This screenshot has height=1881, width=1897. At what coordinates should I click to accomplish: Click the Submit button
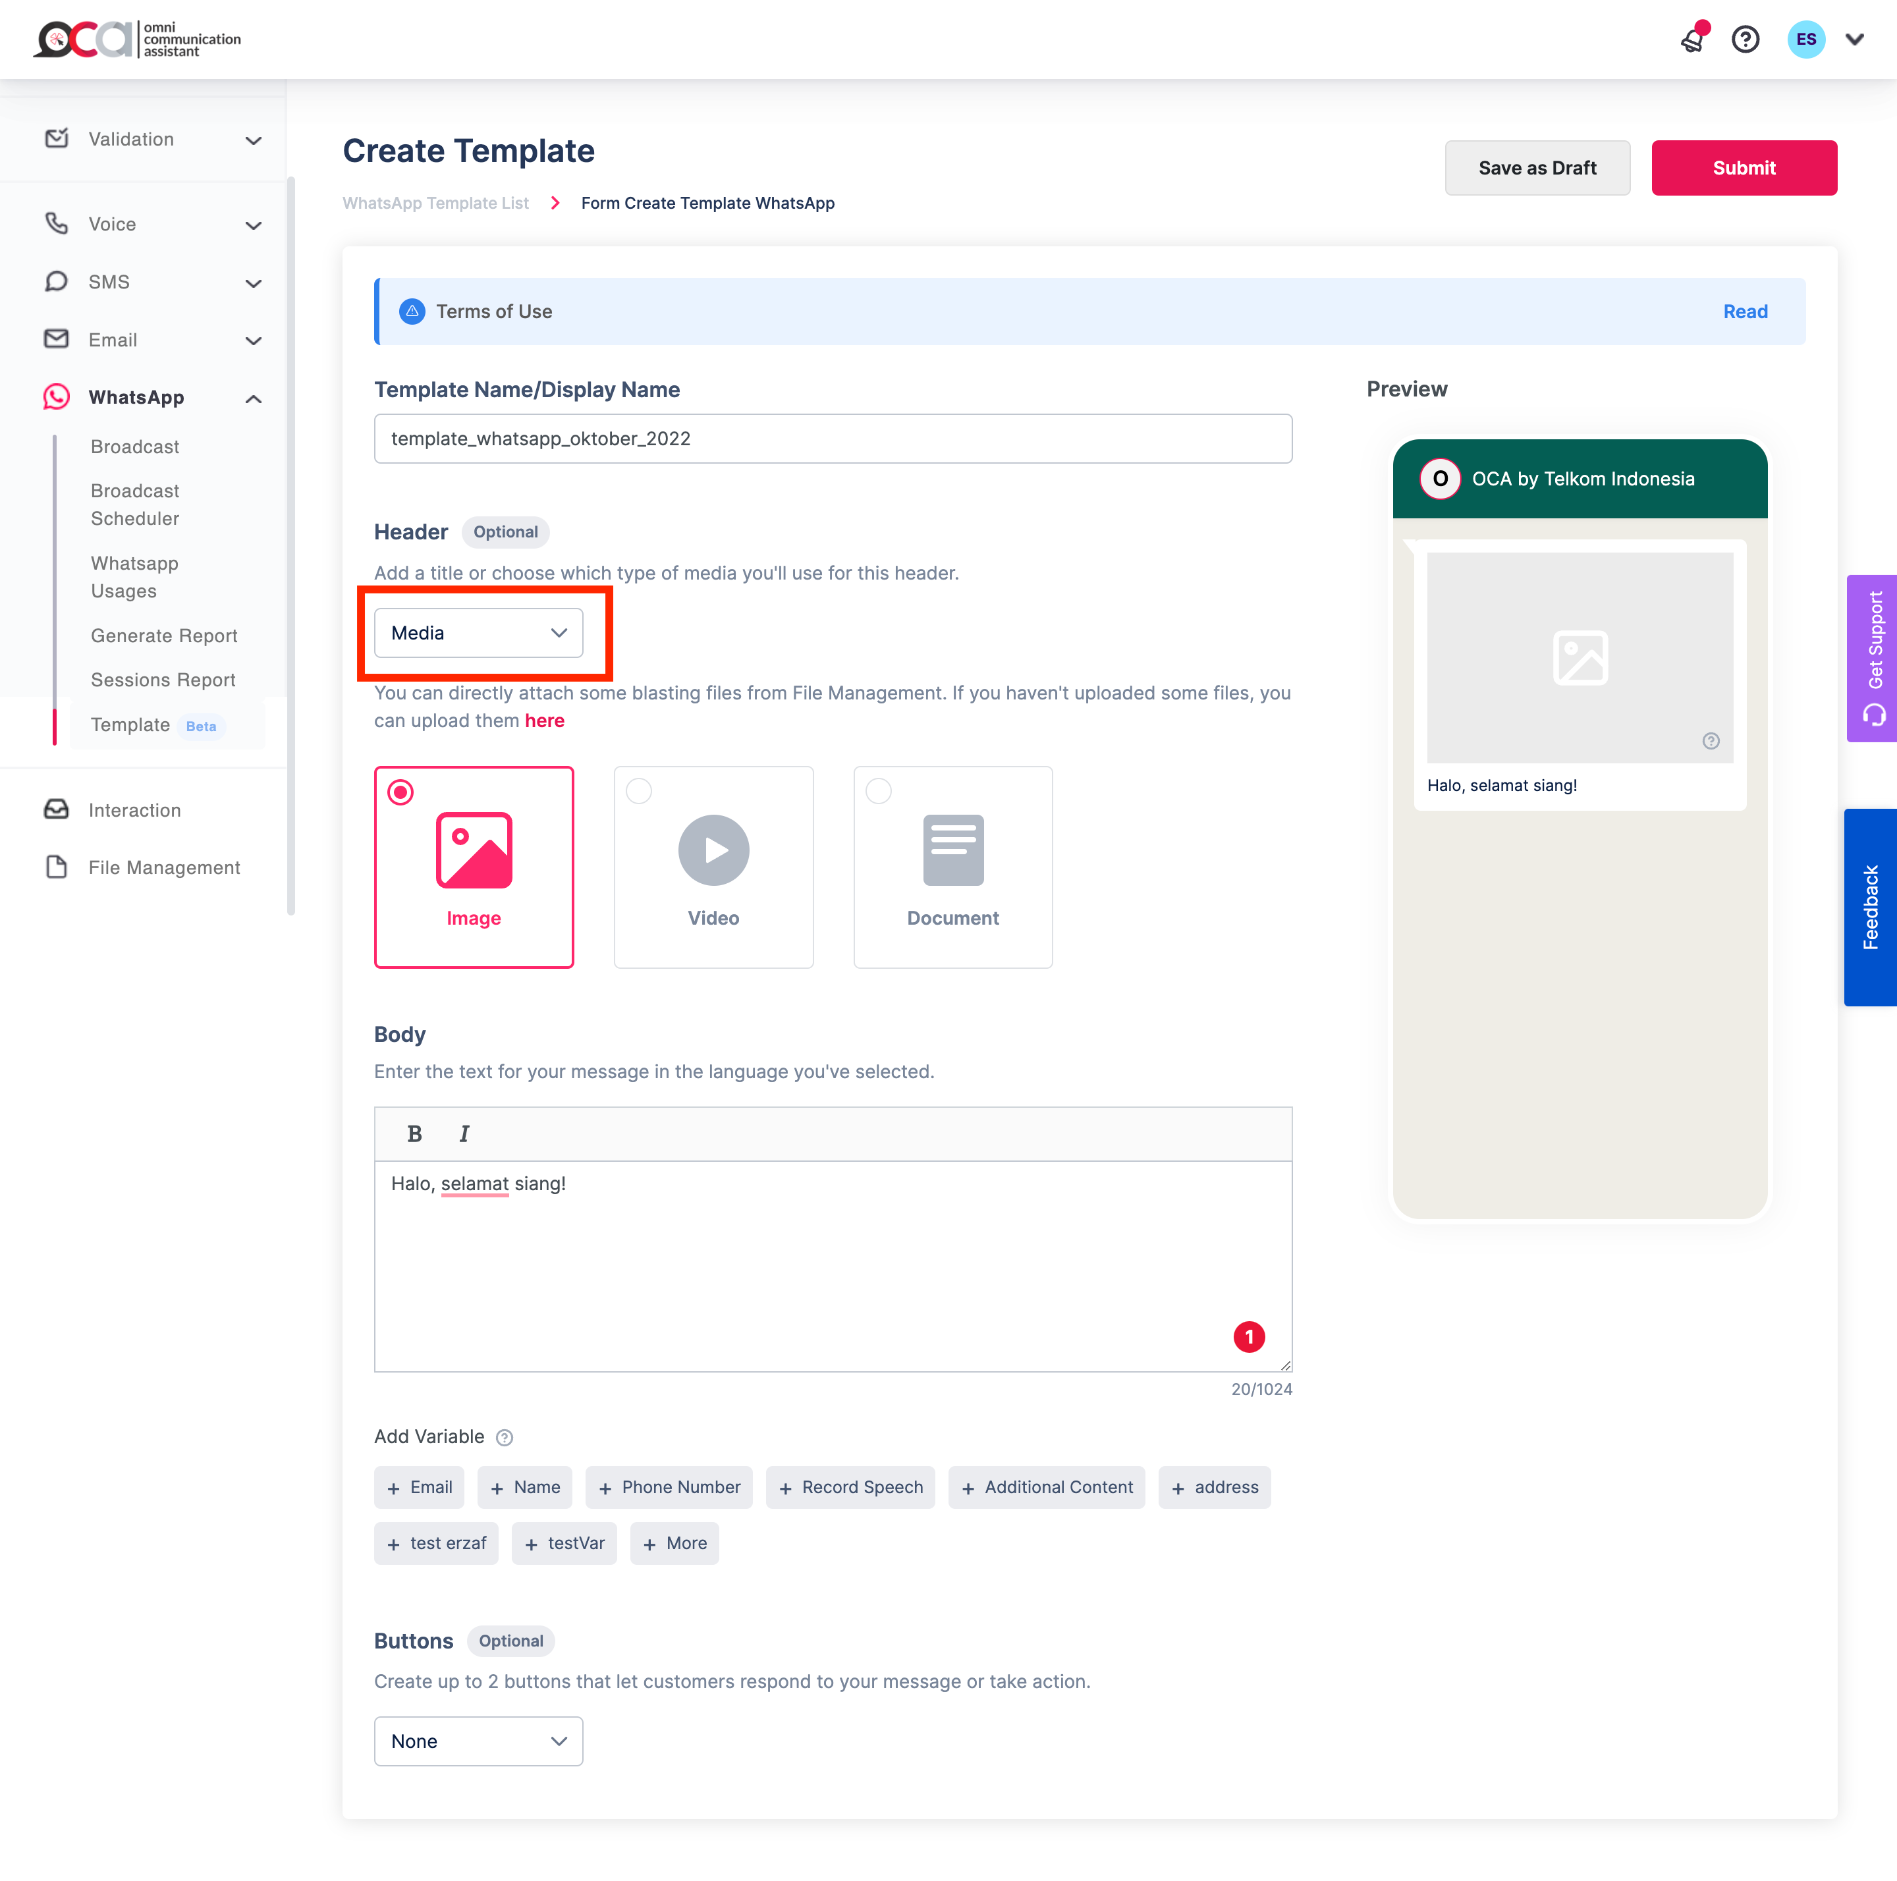coord(1743,168)
